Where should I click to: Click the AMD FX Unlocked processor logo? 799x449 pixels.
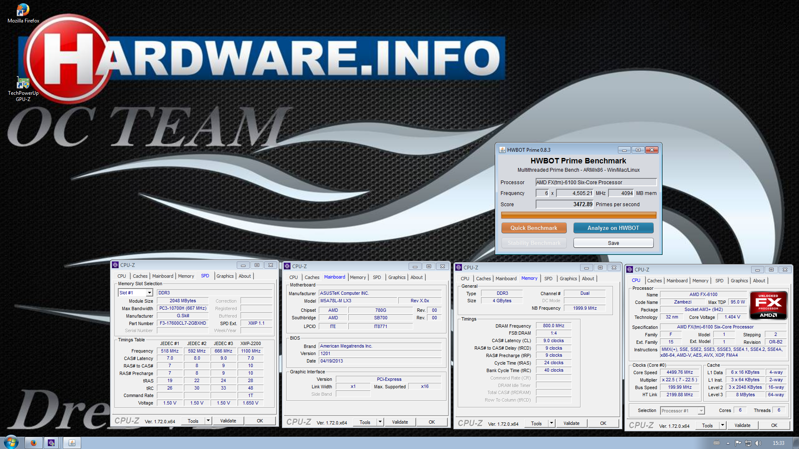[768, 306]
